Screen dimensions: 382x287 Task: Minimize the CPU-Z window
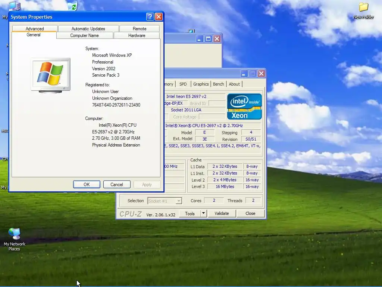tap(244, 74)
